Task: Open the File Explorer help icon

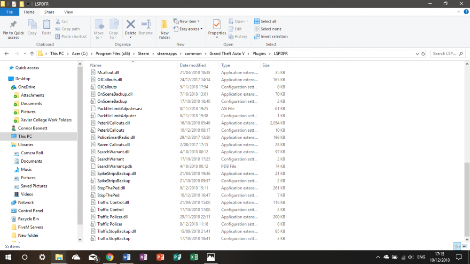Action: pyautogui.click(x=466, y=12)
